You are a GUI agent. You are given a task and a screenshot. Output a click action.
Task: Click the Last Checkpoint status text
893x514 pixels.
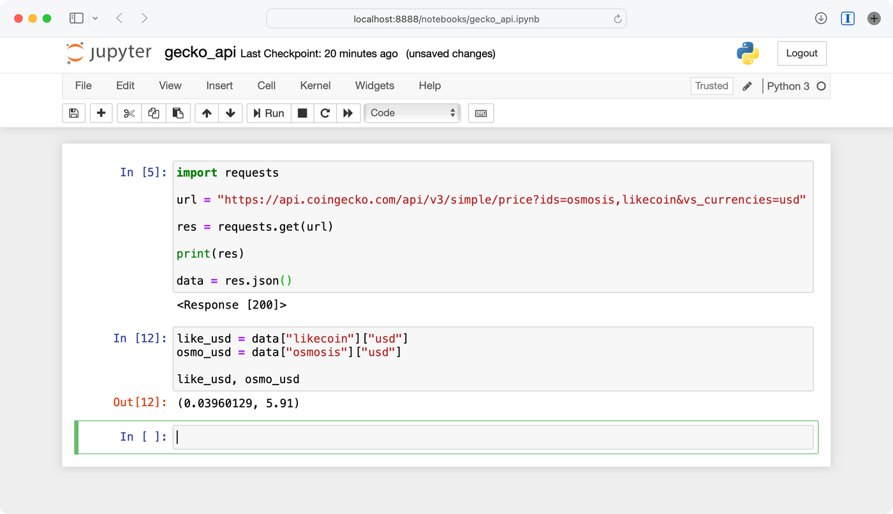click(319, 54)
